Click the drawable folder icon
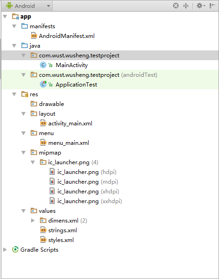 coord(34,104)
